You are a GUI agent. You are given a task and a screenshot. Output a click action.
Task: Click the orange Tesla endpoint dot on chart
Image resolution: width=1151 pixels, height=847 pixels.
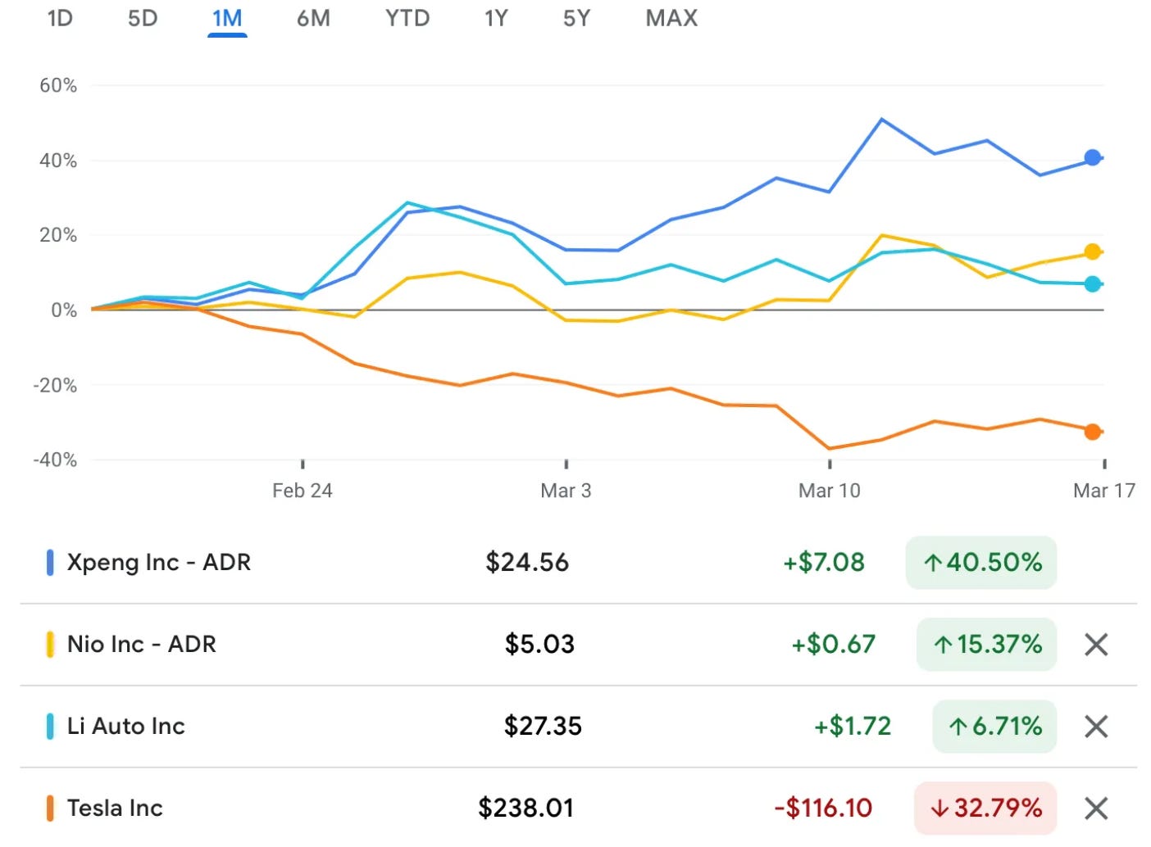coord(1092,432)
